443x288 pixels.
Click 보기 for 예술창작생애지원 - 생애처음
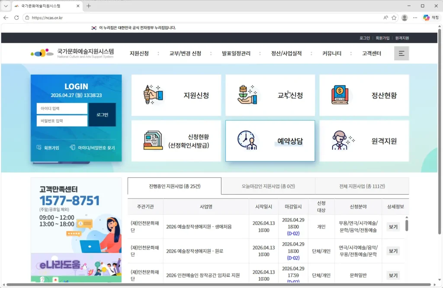pos(393,227)
